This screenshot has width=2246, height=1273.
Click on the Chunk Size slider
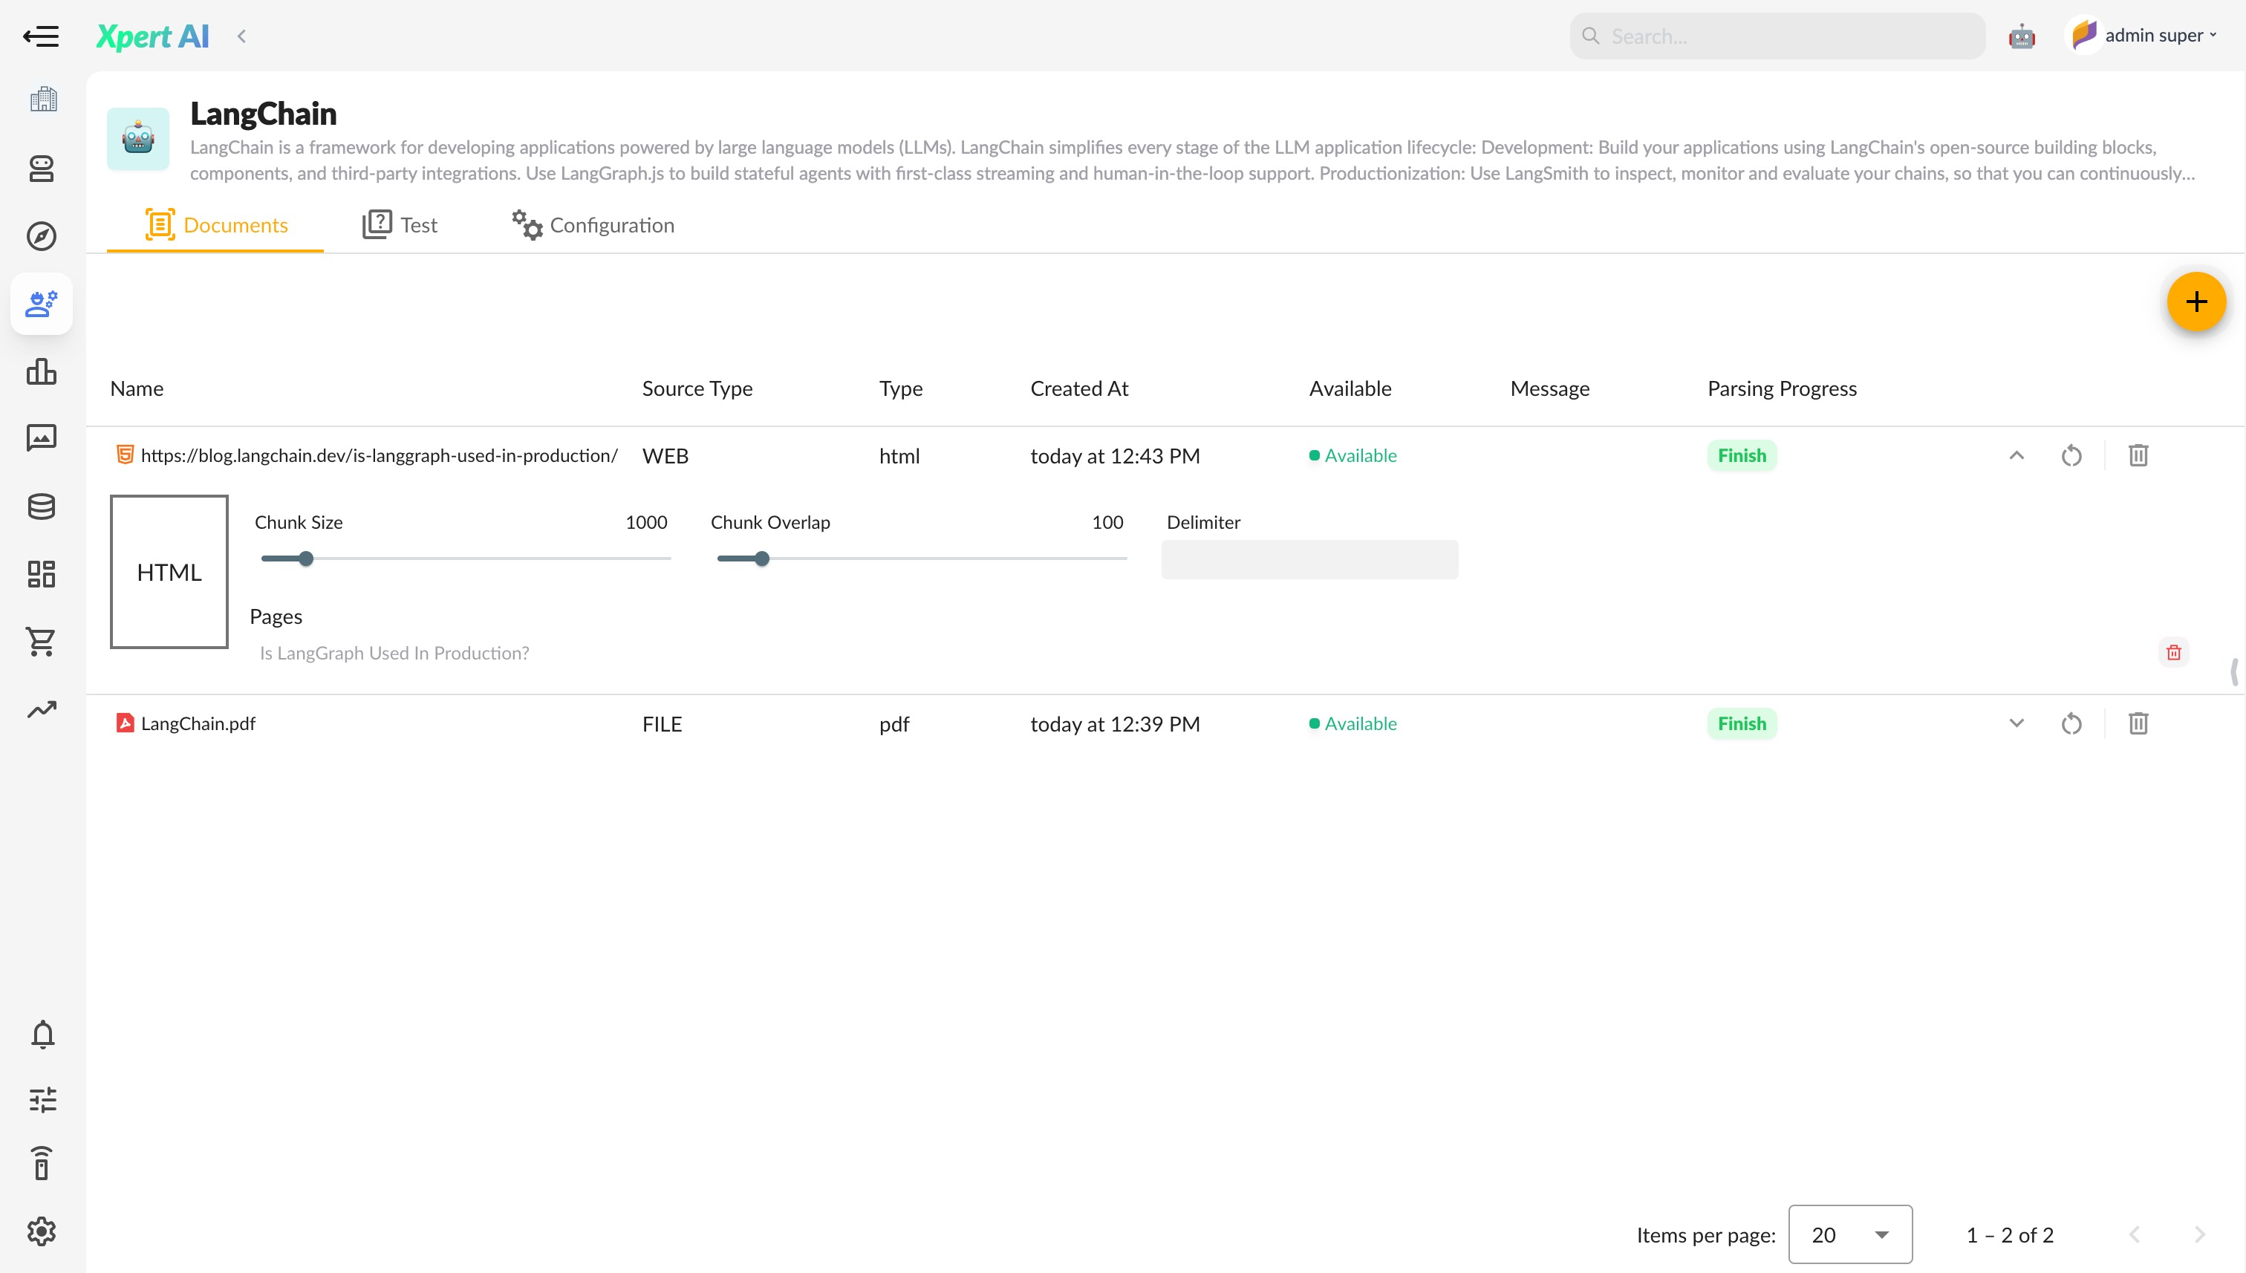(x=465, y=559)
